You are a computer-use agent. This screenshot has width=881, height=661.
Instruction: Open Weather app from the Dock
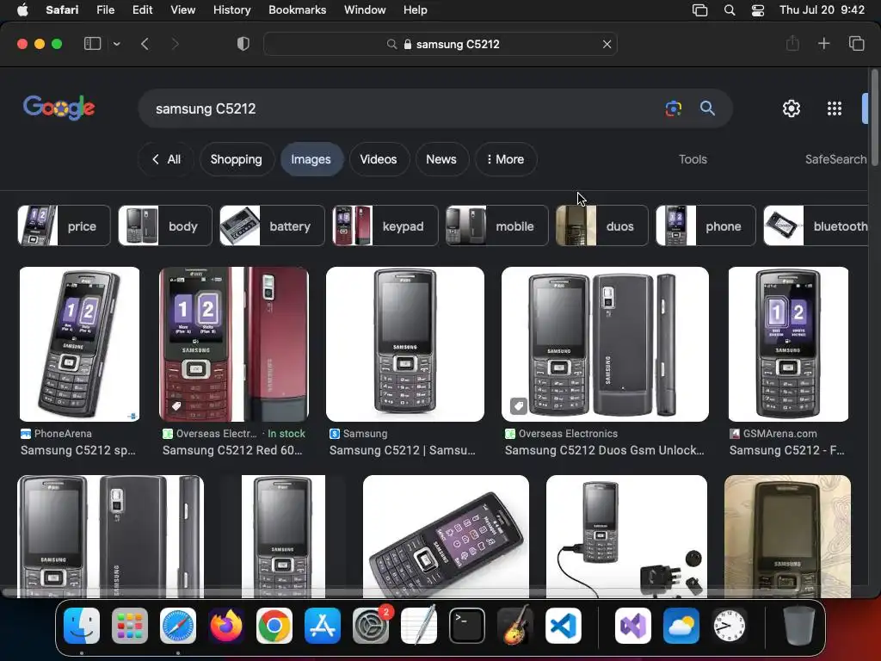coord(681,626)
